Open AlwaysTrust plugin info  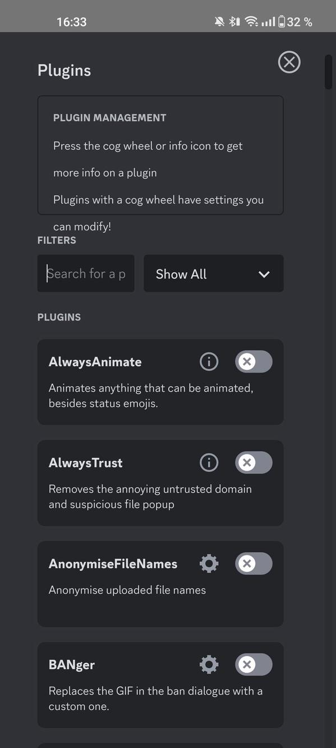[209, 462]
